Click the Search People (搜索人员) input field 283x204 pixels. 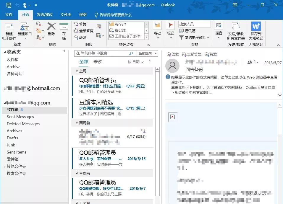pyautogui.click(x=195, y=24)
